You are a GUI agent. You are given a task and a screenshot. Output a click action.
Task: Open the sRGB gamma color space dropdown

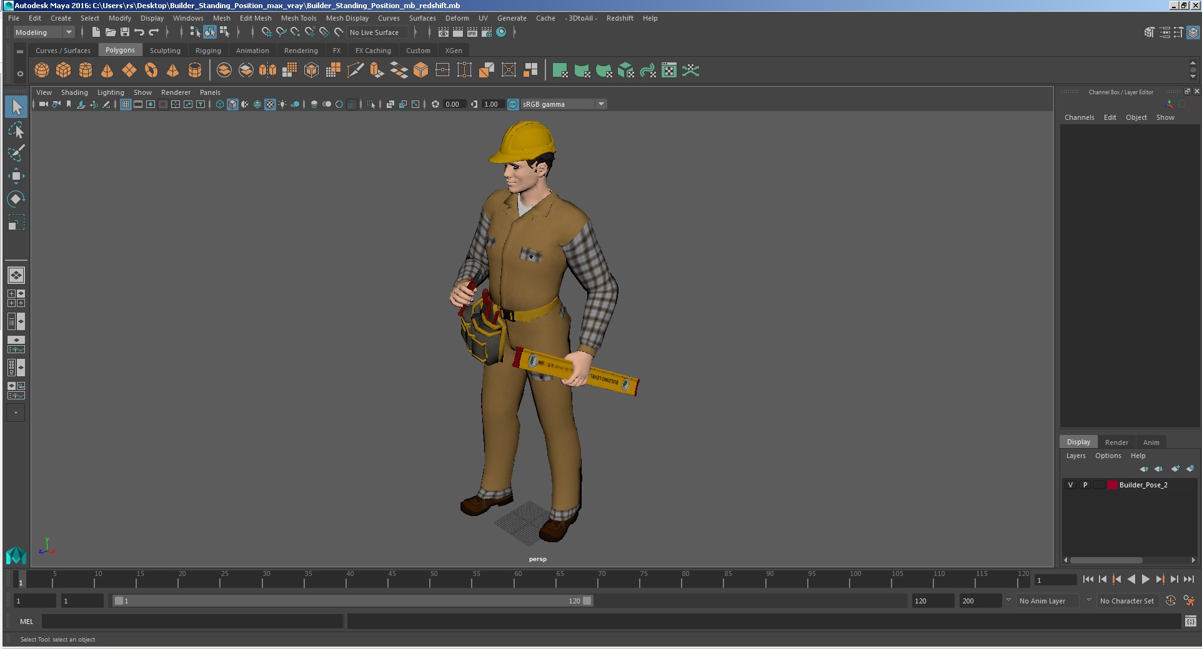564,104
